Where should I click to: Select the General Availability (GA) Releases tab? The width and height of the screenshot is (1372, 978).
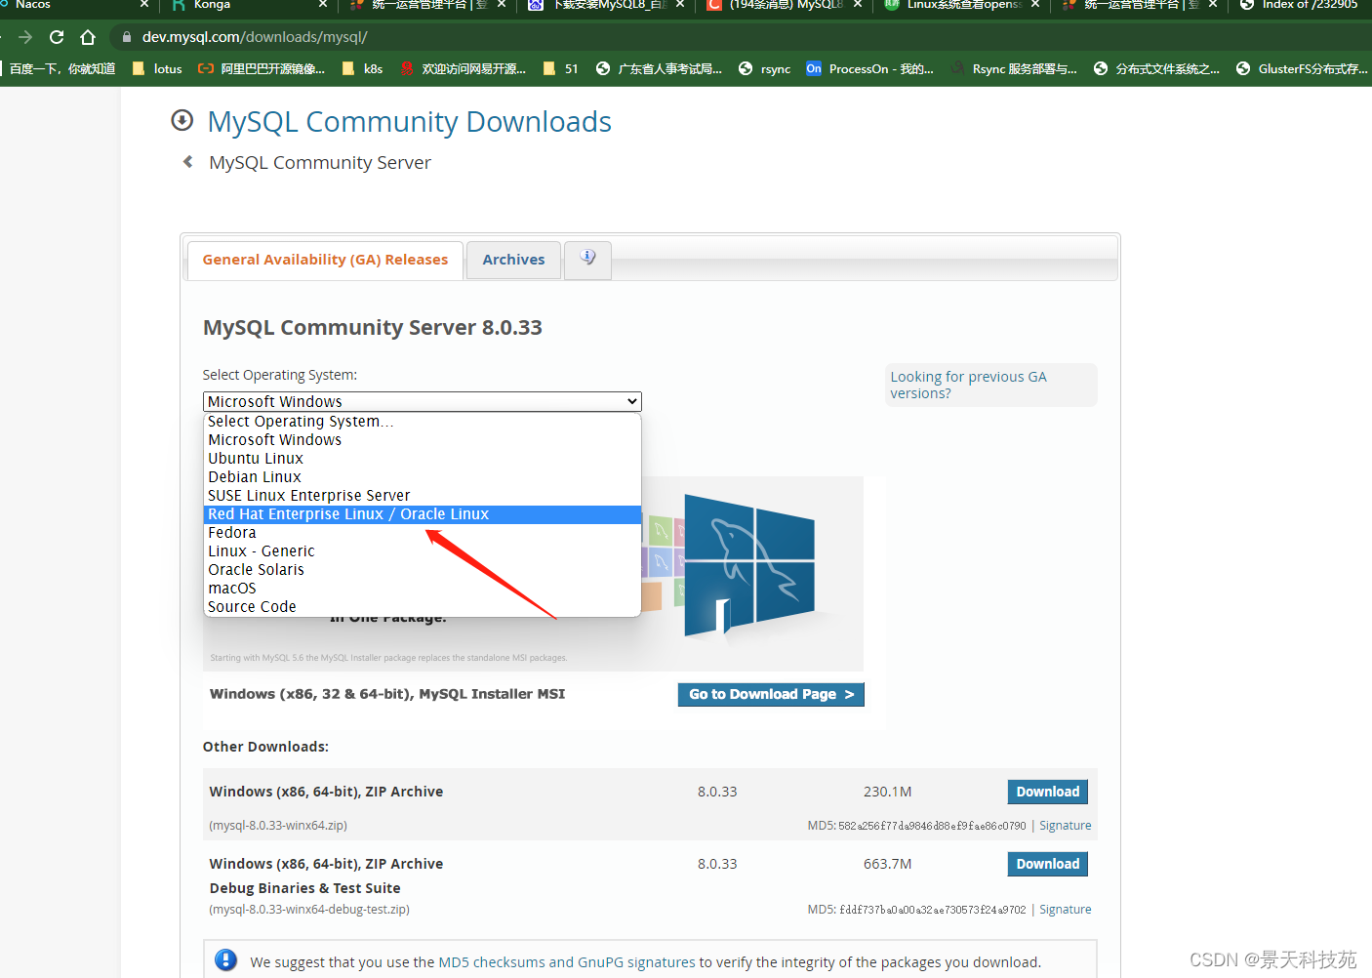[325, 260]
